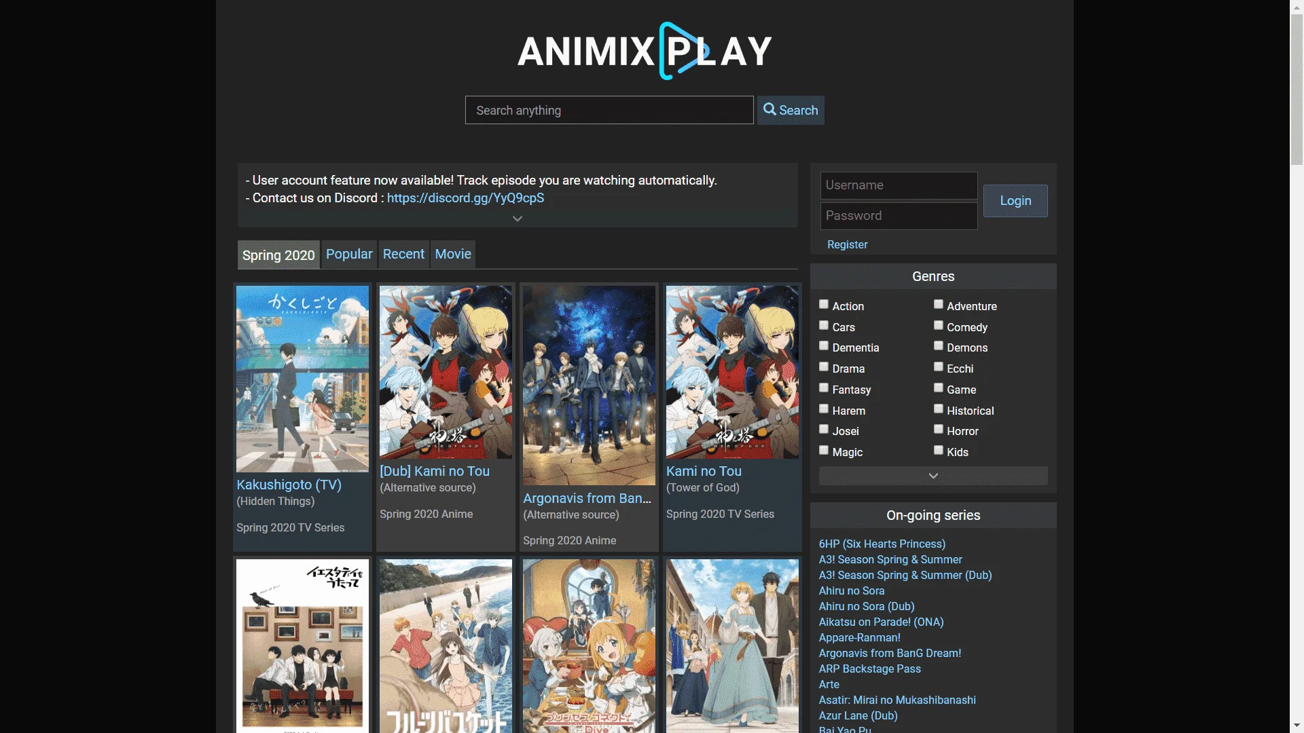Tick the Dementia genre checkbox
The height and width of the screenshot is (733, 1304).
[x=824, y=346]
